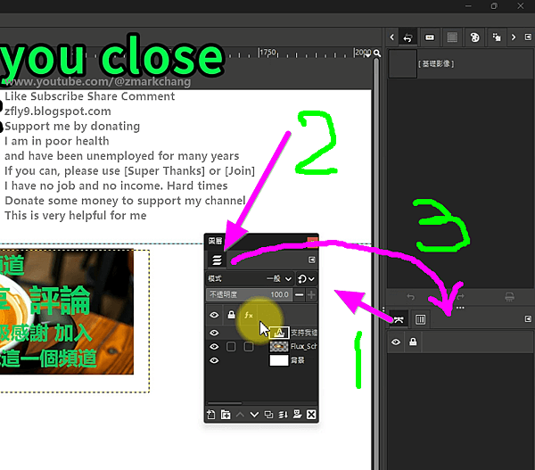Screen dimensions: 535x470
Task: Click horizontal scrollbar in floating layers dialog
Action: (224, 403)
